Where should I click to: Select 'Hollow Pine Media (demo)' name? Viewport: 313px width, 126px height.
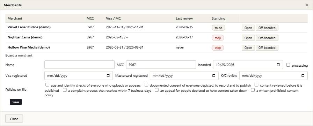pos(29,47)
